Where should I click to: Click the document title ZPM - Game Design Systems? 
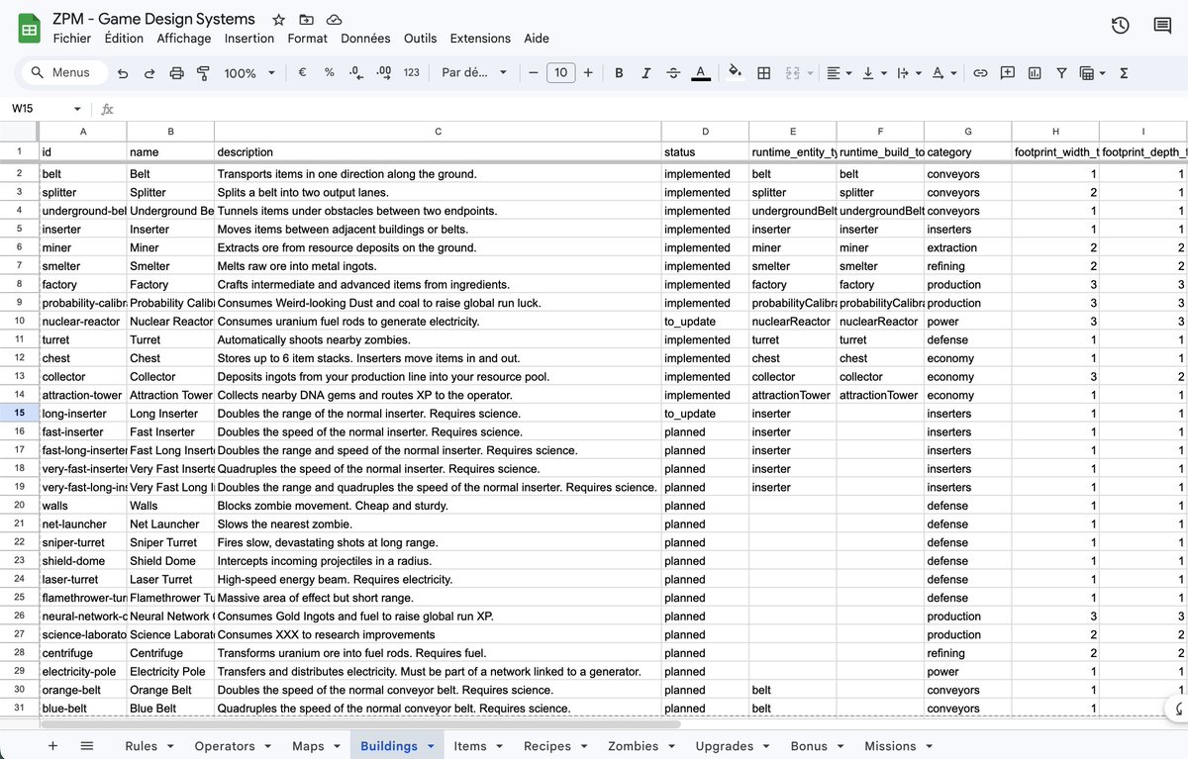tap(153, 19)
